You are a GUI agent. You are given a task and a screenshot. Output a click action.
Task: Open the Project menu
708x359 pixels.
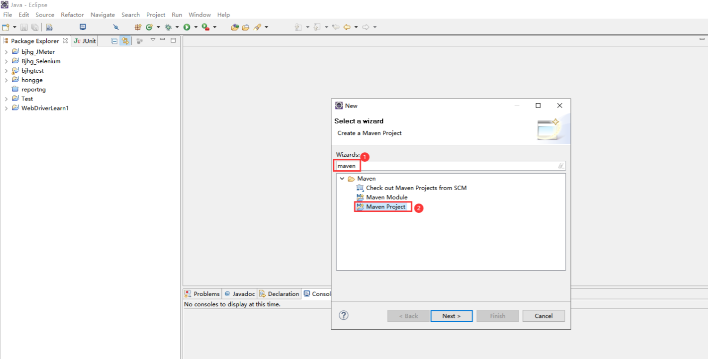(156, 15)
